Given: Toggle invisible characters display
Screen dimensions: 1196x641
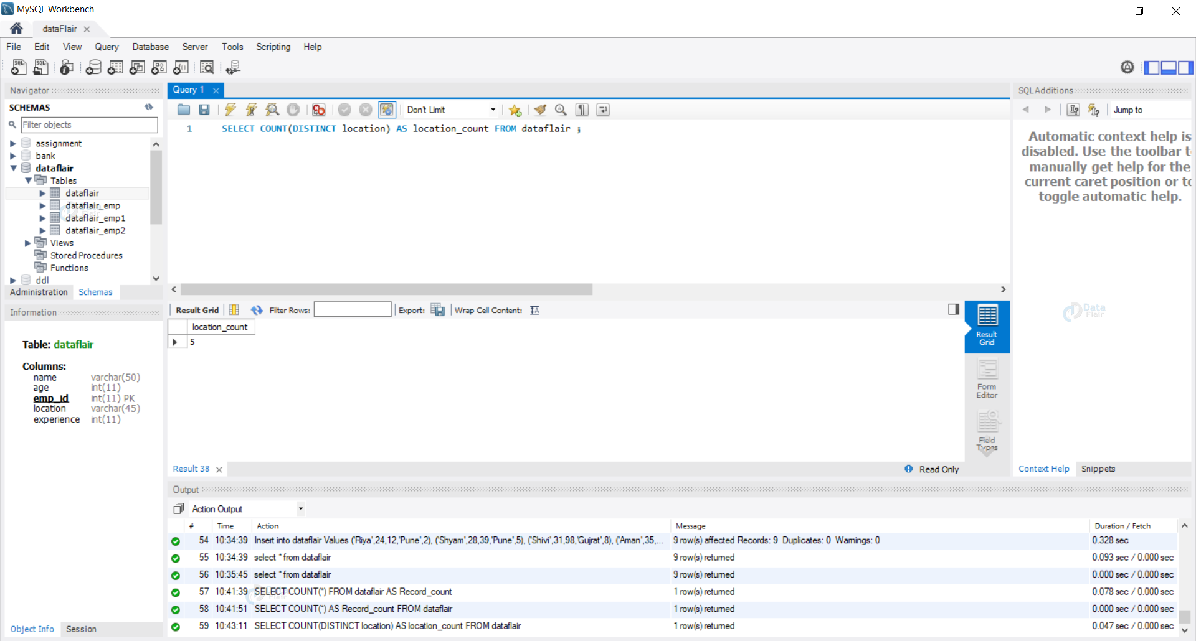Looking at the screenshot, I should click(582, 110).
